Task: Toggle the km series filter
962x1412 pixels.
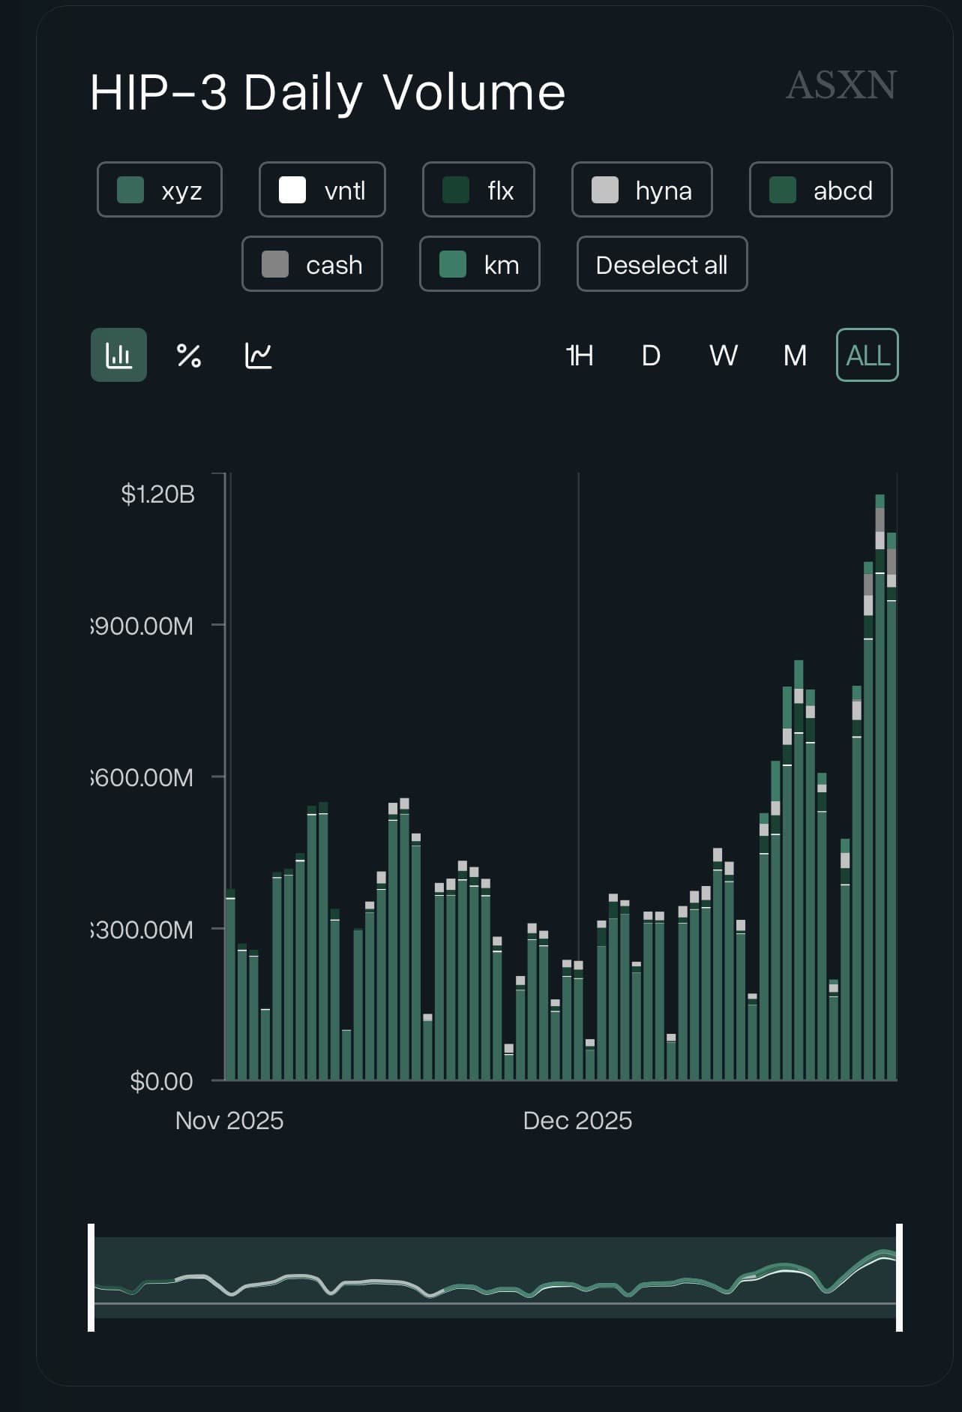Action: click(480, 264)
